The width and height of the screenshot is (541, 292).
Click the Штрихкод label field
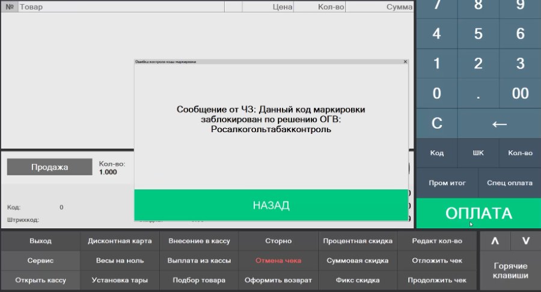[23, 220]
